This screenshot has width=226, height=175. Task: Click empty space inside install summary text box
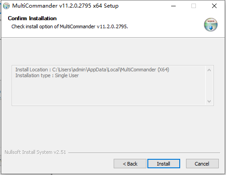pos(108,92)
